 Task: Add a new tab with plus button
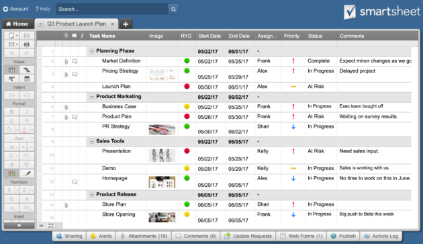tap(126, 24)
